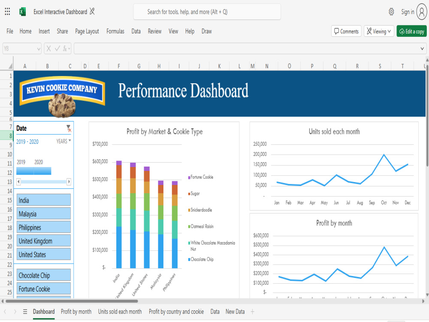Click the cancel X in formula bar
Image resolution: width=429 pixels, height=322 pixels.
click(x=49, y=49)
